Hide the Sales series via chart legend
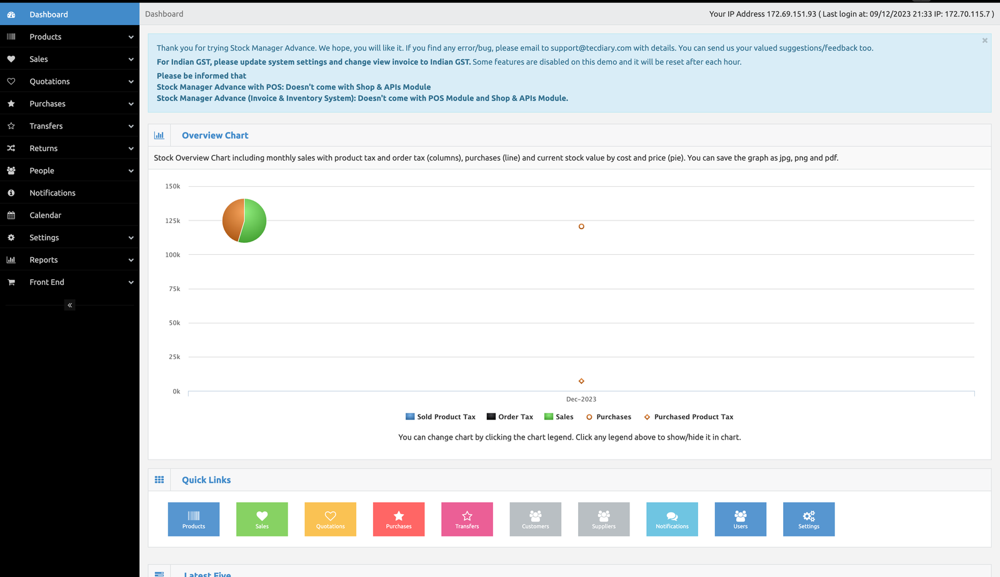The image size is (1000, 577). click(564, 417)
